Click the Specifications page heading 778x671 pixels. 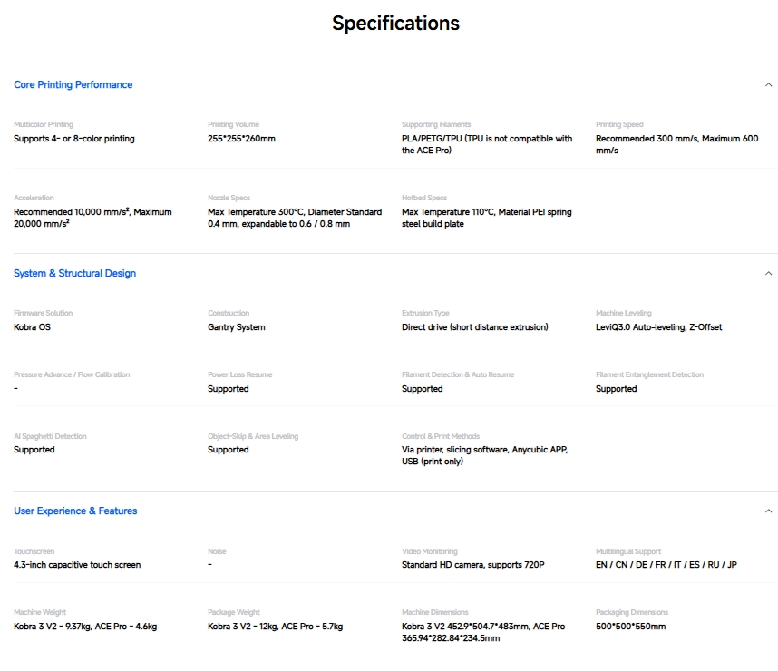395,23
